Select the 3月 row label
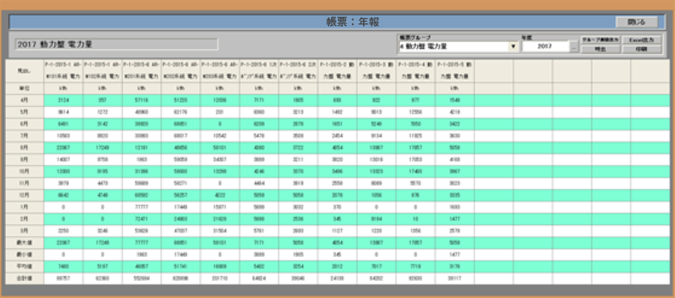 click(x=24, y=231)
